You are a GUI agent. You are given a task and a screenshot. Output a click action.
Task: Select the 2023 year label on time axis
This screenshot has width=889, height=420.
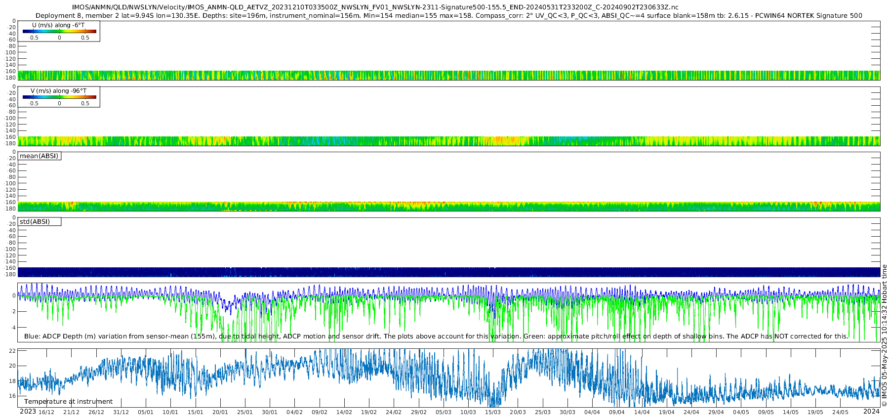pyautogui.click(x=28, y=412)
